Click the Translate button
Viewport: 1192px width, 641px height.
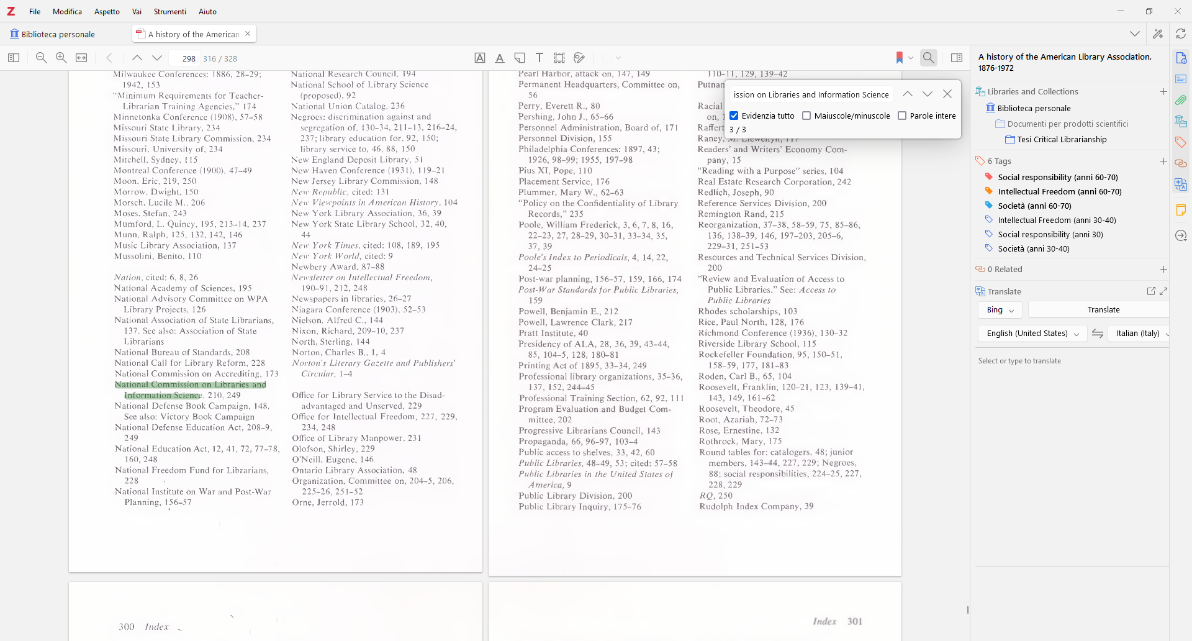tap(1099, 310)
